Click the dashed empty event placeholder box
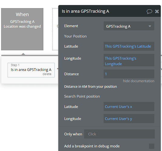 [55, 29]
